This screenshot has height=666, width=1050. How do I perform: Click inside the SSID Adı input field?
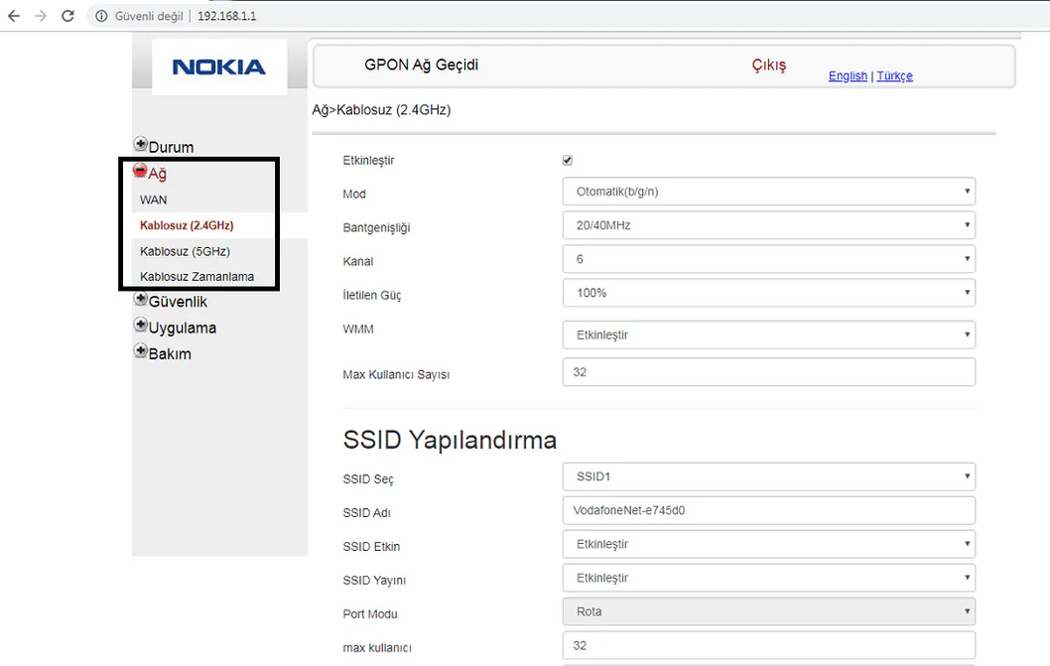(767, 510)
